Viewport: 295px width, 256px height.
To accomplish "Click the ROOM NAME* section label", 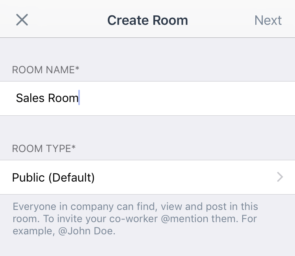I will coord(46,70).
